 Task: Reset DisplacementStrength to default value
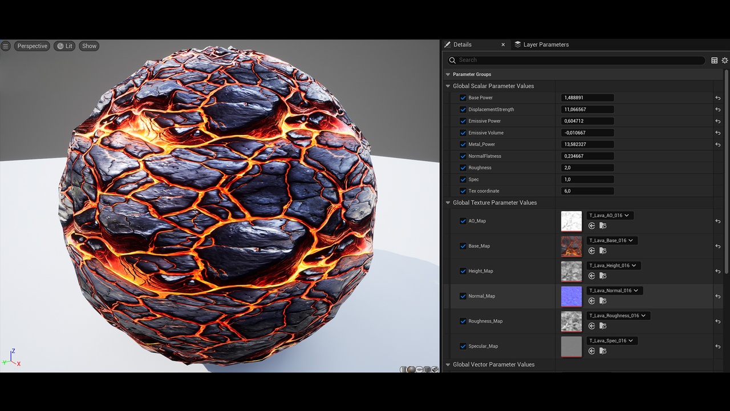717,110
